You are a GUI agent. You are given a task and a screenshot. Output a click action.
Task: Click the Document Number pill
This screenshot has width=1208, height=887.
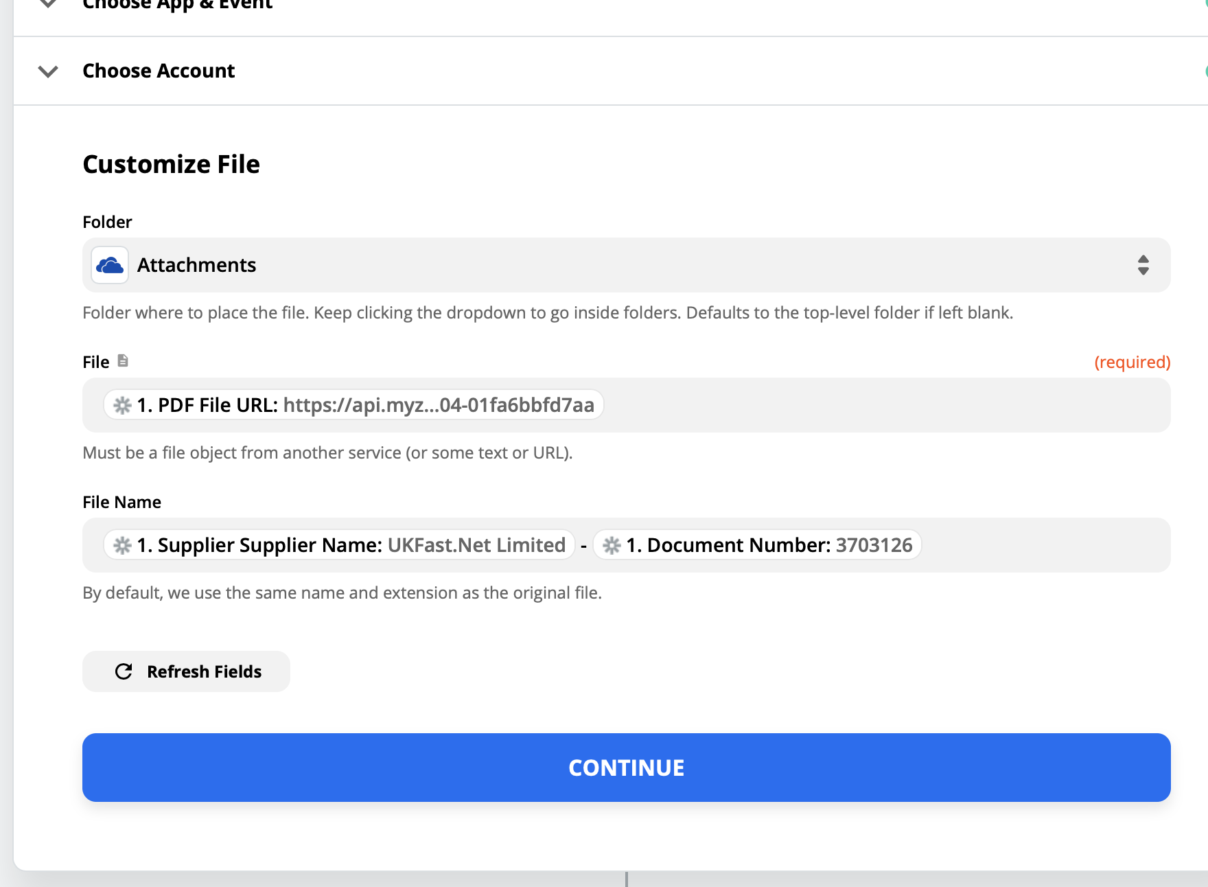(757, 545)
